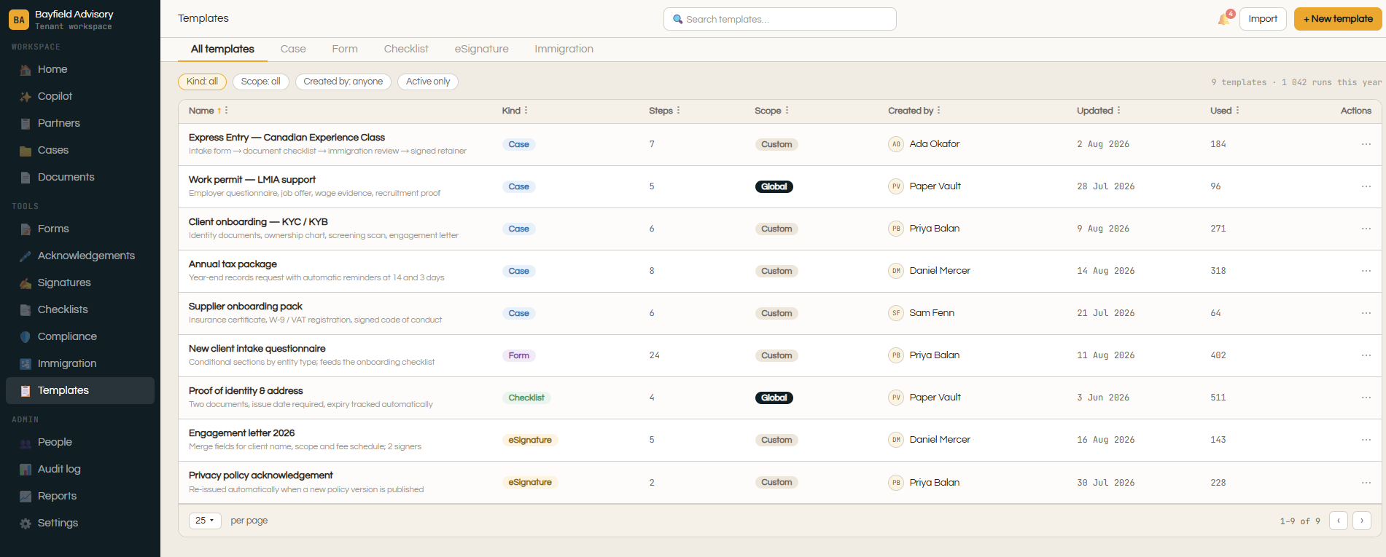Image resolution: width=1386 pixels, height=557 pixels.
Task: Switch to the All templates tab
Action: [x=222, y=49]
